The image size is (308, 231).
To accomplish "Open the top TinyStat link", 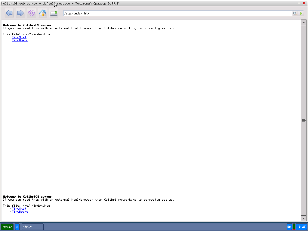I will point(19,37).
